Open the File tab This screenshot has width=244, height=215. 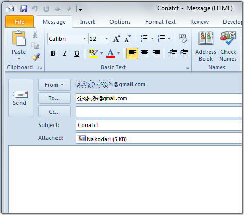(20, 22)
